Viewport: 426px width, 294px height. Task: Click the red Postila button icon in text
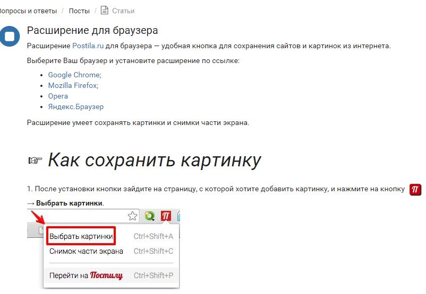click(416, 190)
